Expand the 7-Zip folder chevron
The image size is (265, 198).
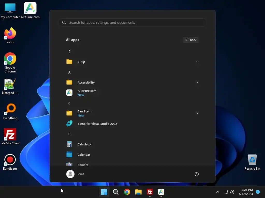pyautogui.click(x=197, y=62)
